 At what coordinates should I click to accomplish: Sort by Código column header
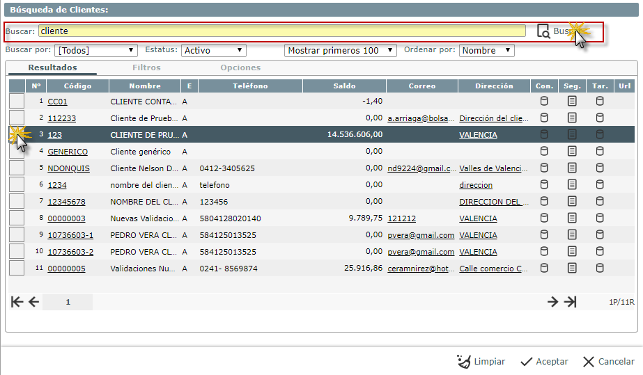(77, 86)
